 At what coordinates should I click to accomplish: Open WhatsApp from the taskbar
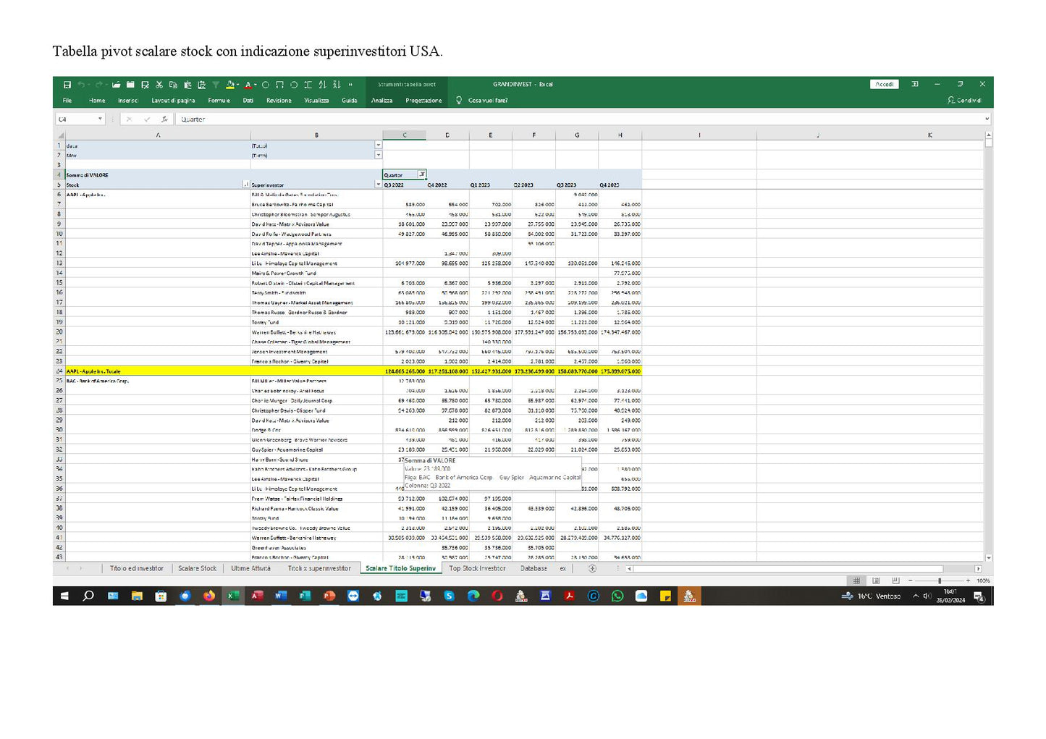click(617, 596)
